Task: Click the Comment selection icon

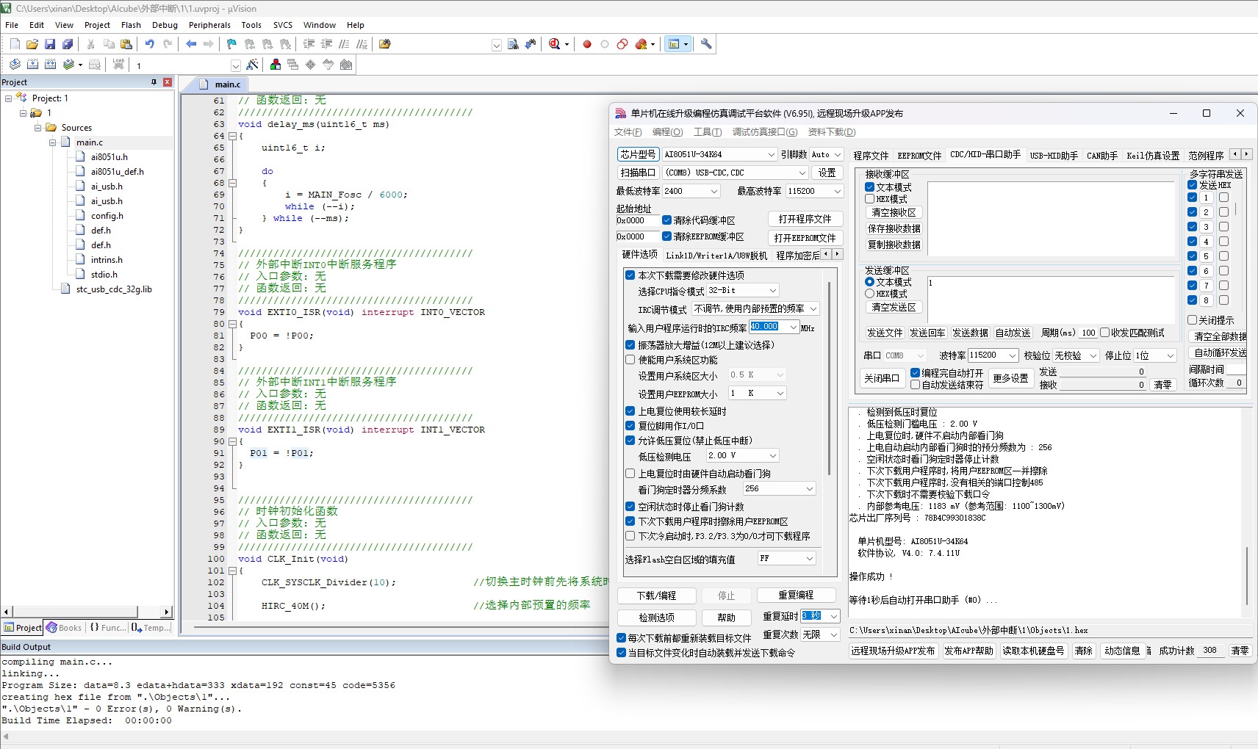Action: [x=344, y=44]
